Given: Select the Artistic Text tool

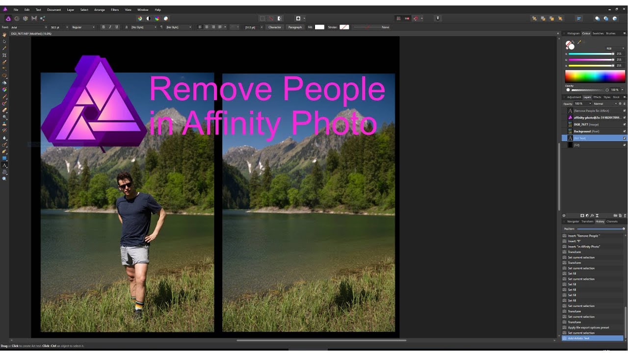Looking at the screenshot, I should [4, 165].
